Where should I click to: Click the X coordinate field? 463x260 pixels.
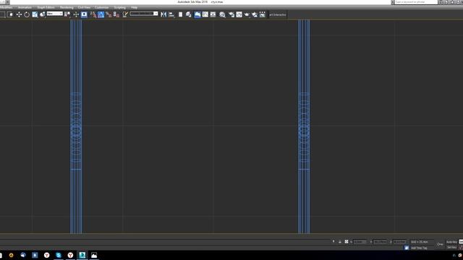click(360, 242)
